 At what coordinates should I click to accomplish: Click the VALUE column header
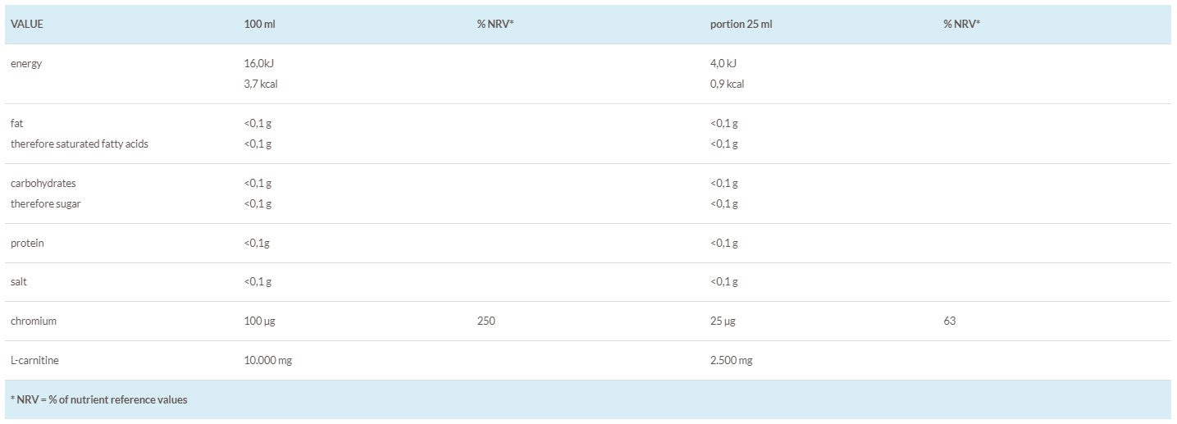click(x=27, y=25)
